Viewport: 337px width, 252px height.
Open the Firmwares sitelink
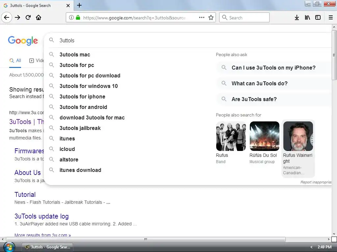pos(29,151)
